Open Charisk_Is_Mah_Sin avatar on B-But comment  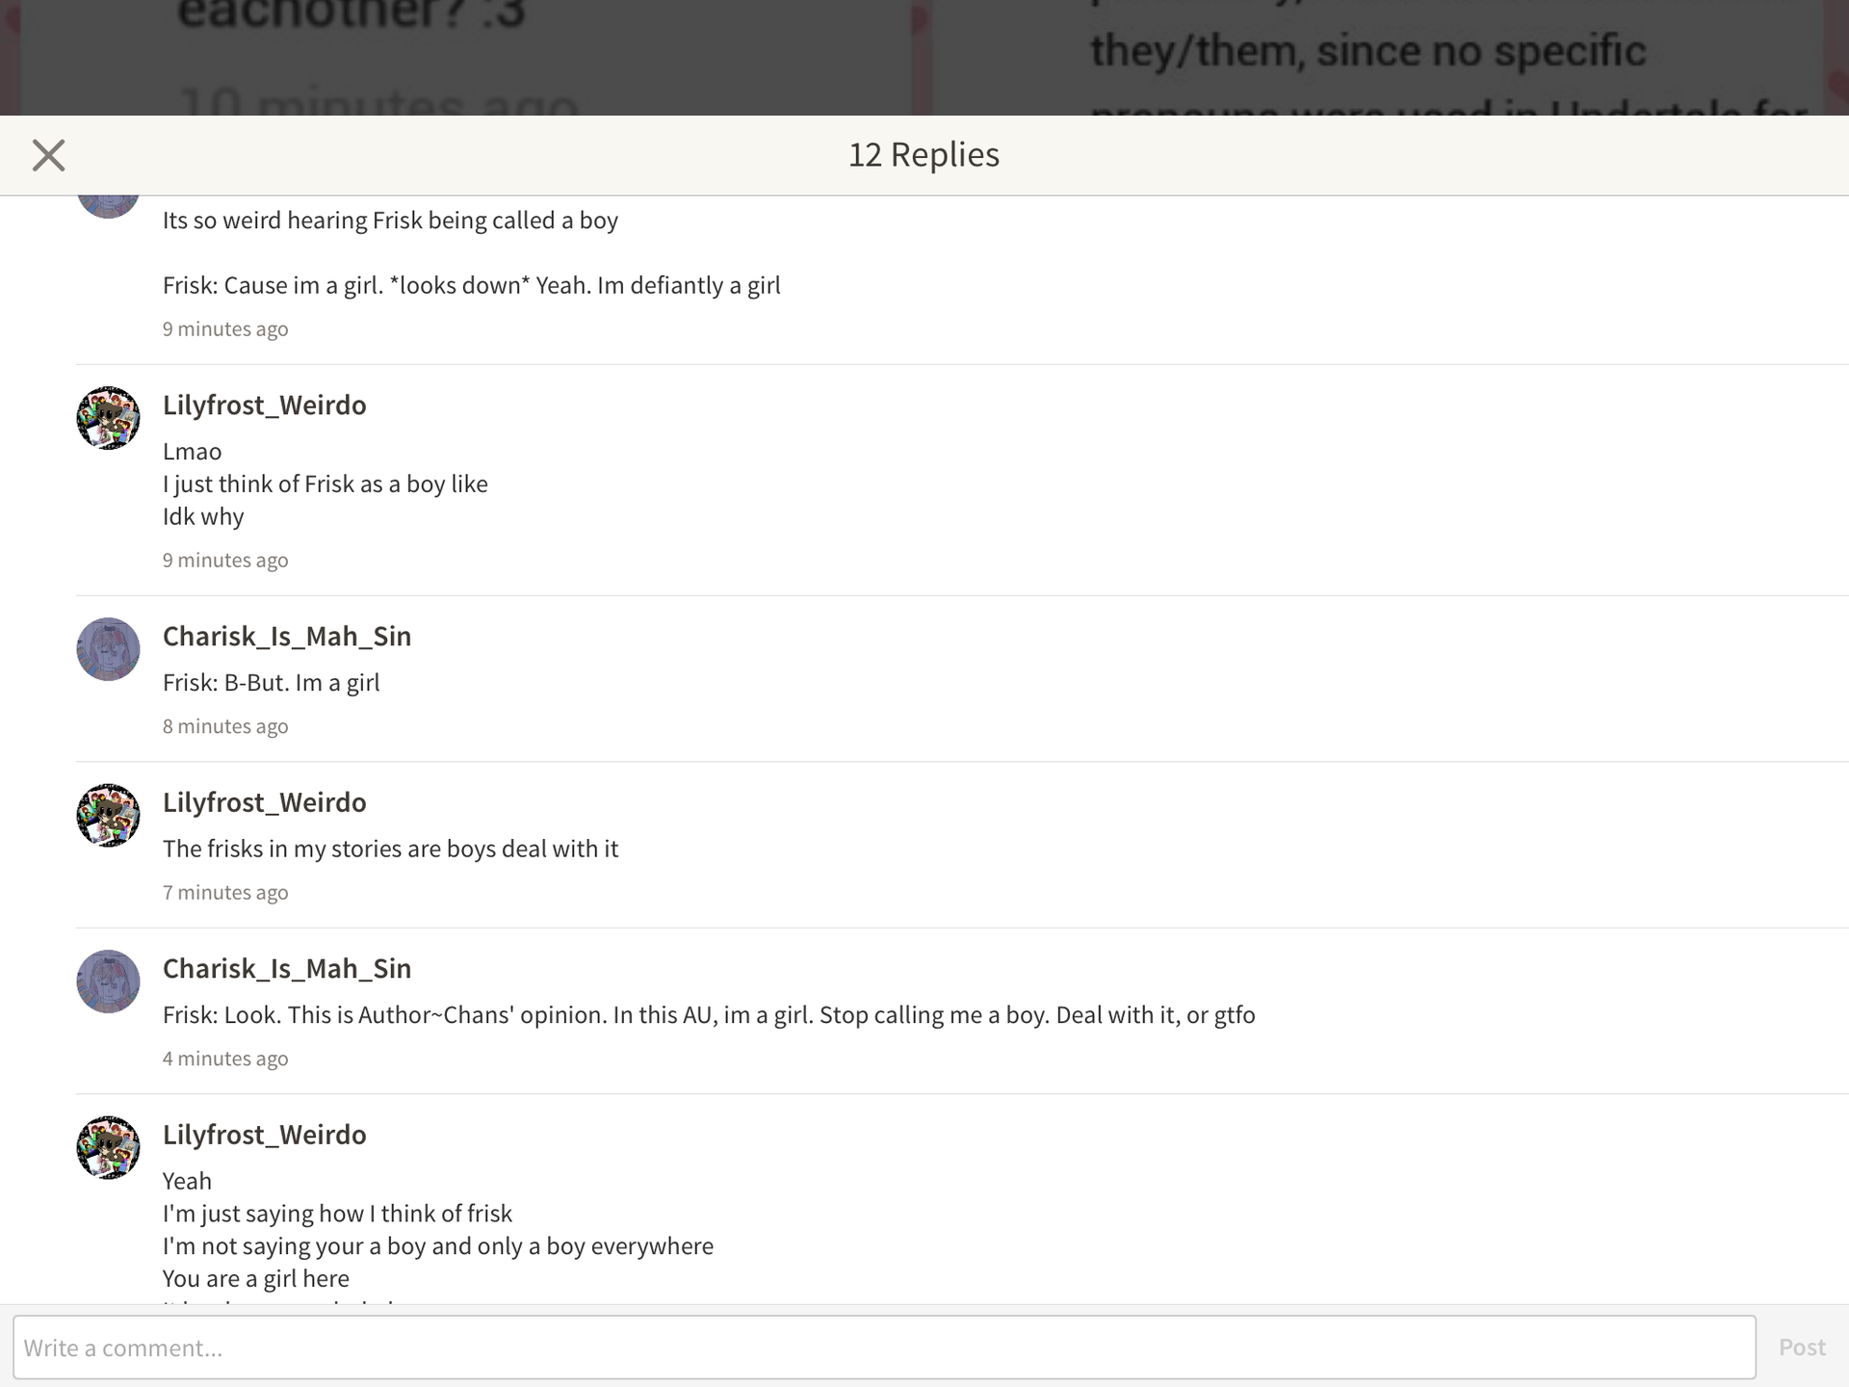point(108,649)
